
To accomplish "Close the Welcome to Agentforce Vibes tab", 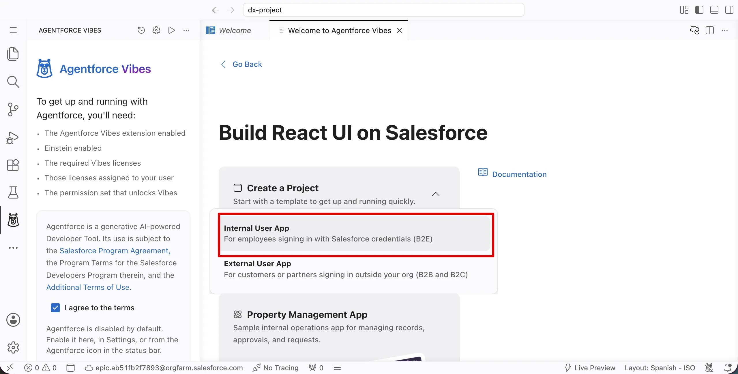I will tap(400, 30).
